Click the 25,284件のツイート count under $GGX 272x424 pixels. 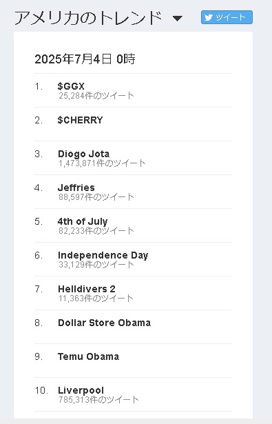click(96, 95)
